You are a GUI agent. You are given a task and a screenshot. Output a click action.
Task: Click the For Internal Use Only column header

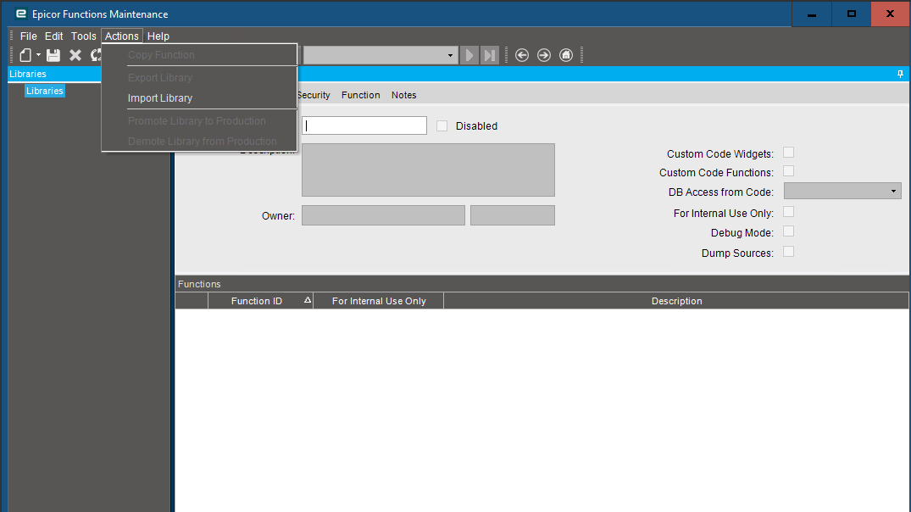point(379,301)
